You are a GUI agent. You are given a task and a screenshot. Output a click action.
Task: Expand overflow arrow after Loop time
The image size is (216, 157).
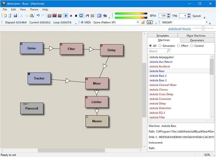[76, 24]
